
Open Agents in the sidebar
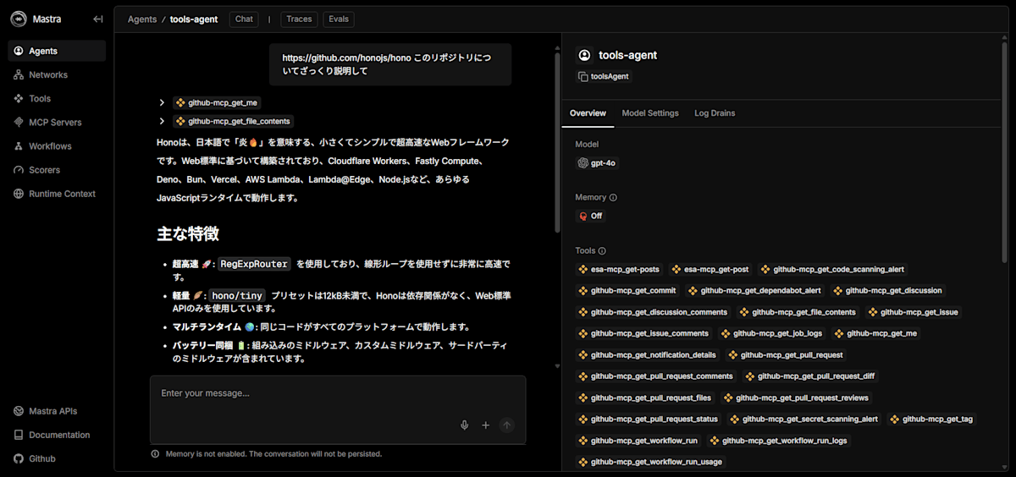pos(57,51)
